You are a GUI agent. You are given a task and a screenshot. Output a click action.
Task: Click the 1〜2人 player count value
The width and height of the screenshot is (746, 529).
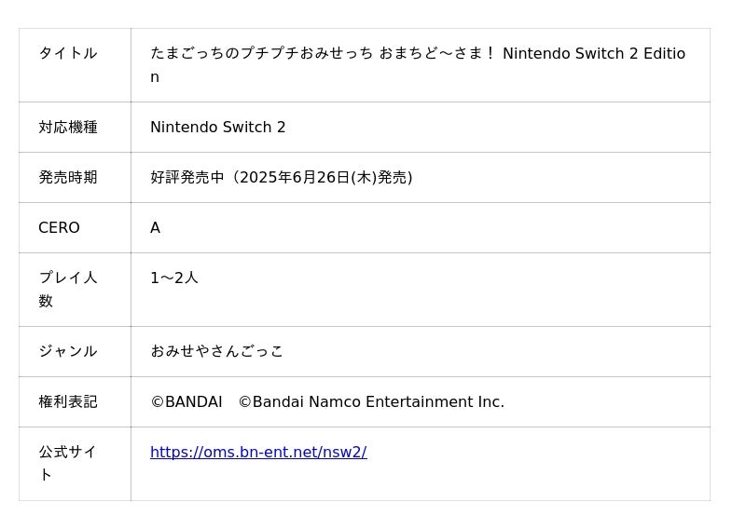(174, 278)
